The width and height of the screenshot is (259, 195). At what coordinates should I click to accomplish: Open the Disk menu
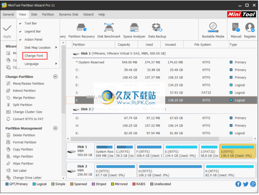click(x=34, y=14)
